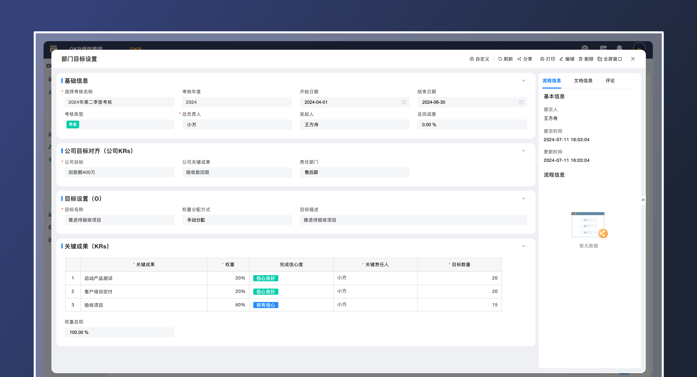Collapse 公司目标对齐 section chevron

[524, 151]
